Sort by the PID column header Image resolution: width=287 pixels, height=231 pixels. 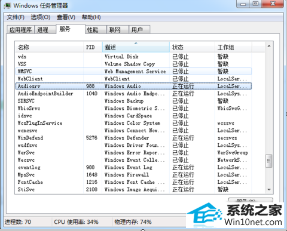[x=93, y=47]
